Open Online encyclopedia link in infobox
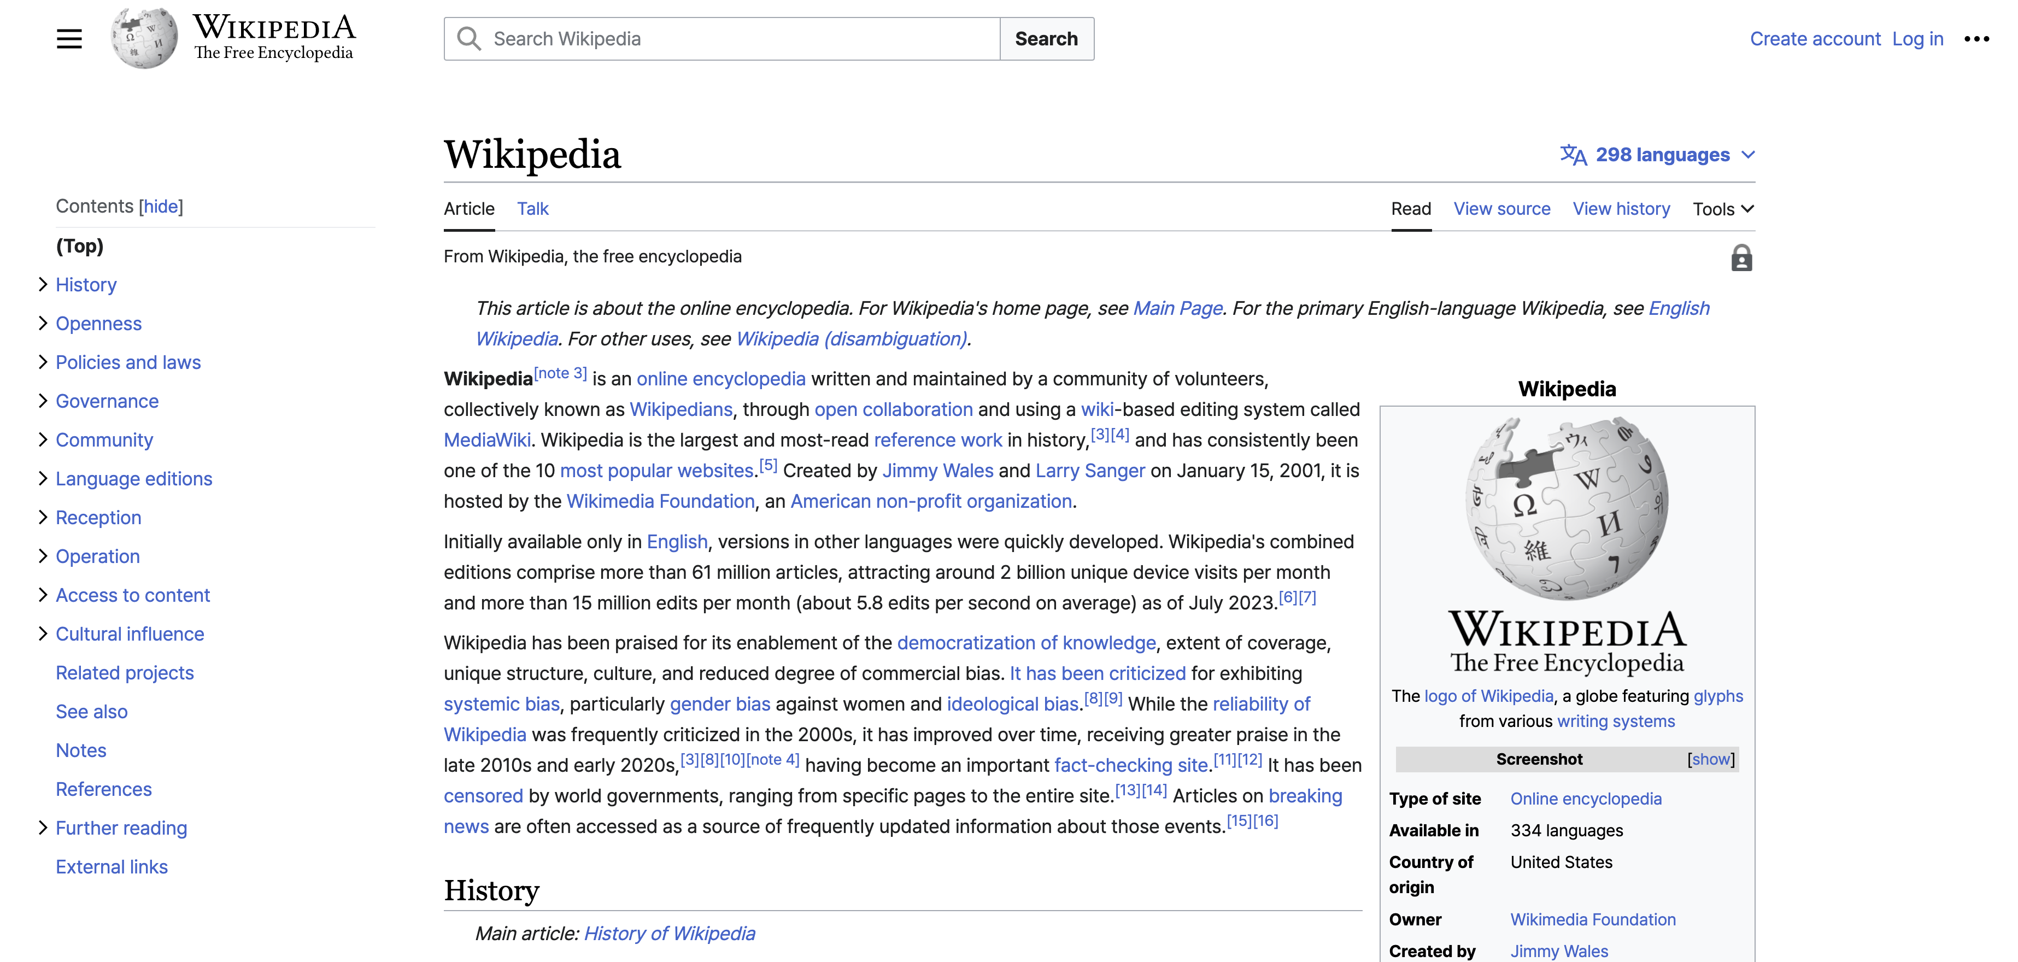 1586,798
